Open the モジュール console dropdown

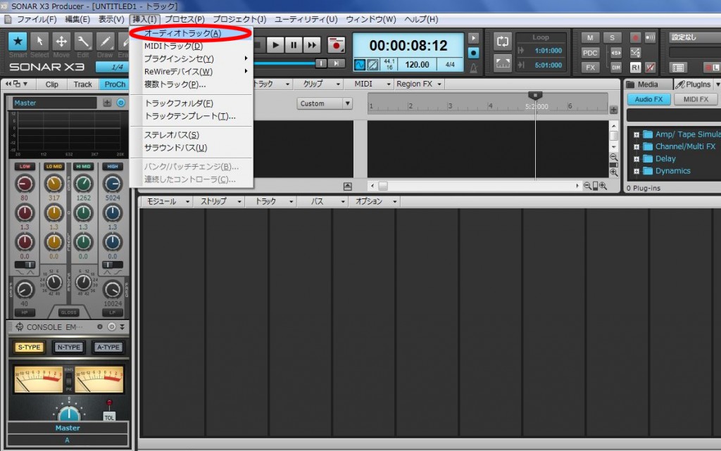pos(168,202)
